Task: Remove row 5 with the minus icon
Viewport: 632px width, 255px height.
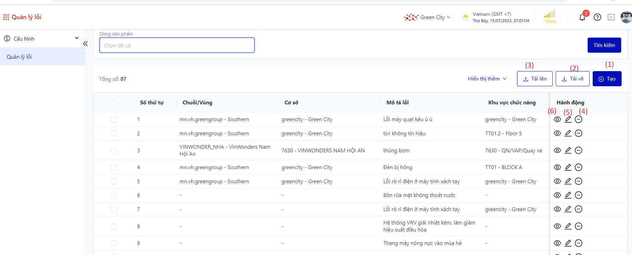Action: coord(579,181)
